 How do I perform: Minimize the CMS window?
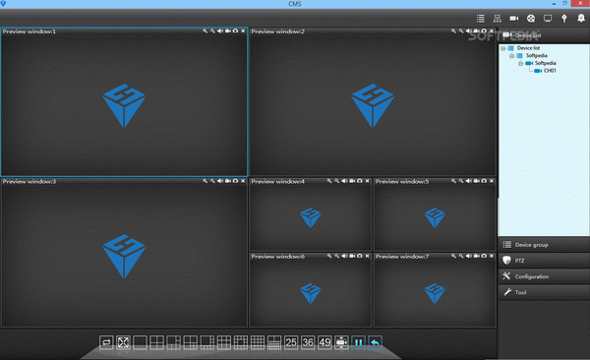click(x=554, y=3)
